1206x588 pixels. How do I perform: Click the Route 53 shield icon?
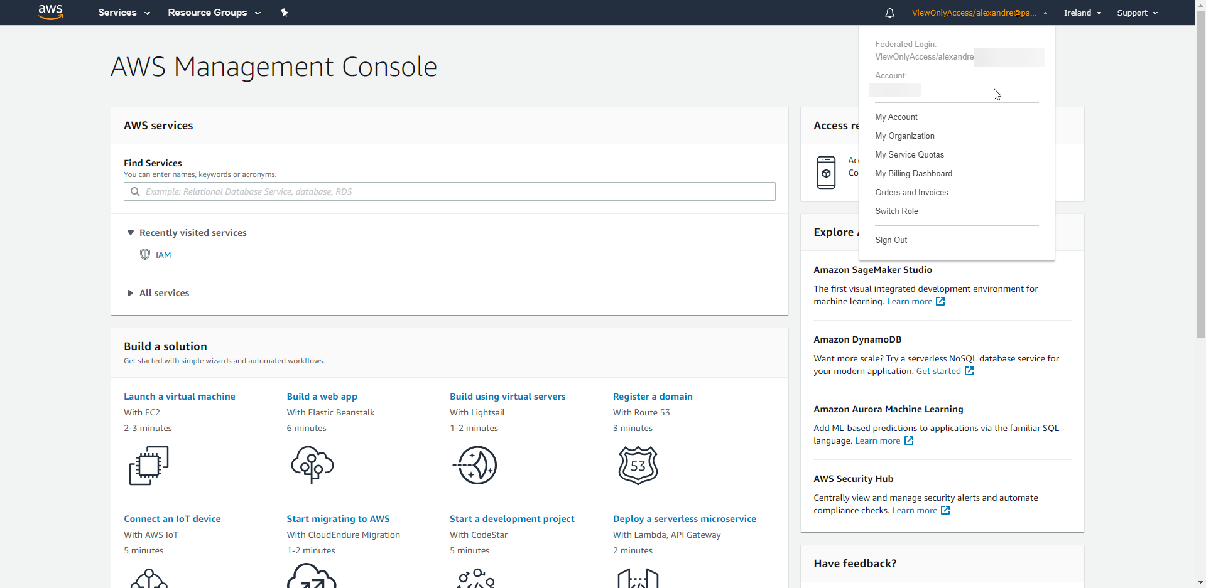[x=638, y=465]
